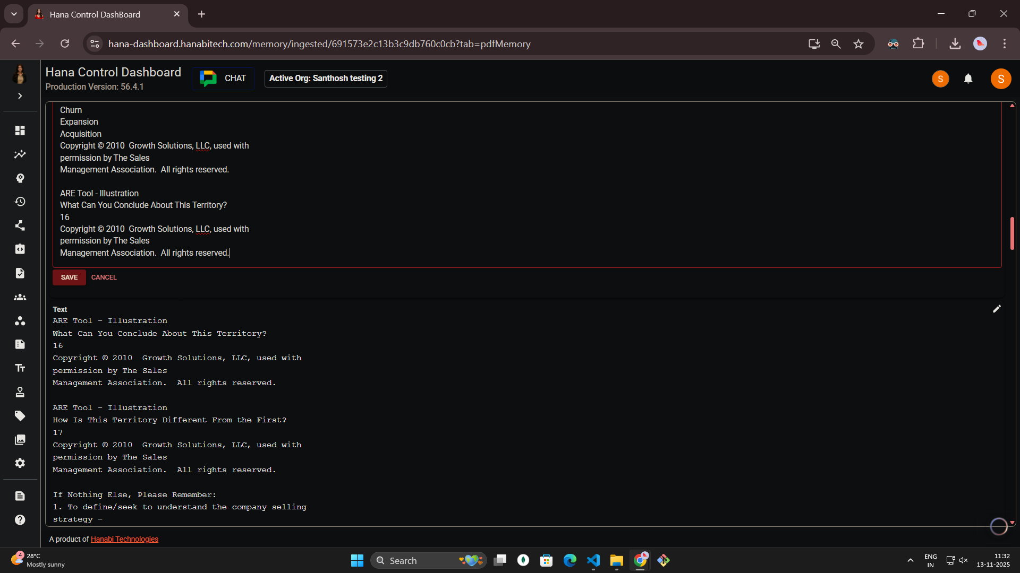Open the Hanabi Technologies link at bottom
This screenshot has height=573, width=1020.
(124, 539)
